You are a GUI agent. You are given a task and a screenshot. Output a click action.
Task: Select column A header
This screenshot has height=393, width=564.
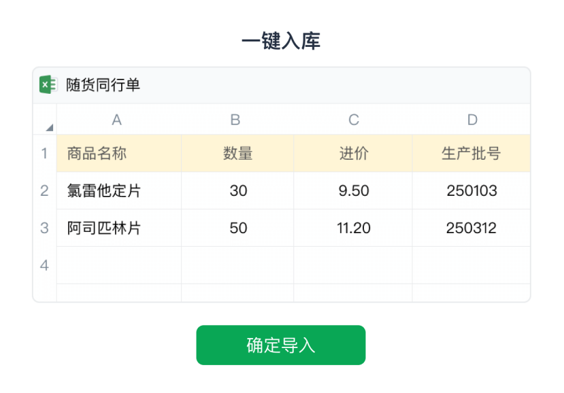click(117, 120)
